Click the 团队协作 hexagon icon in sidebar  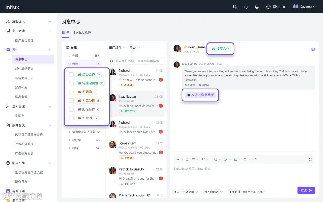(x=8, y=163)
